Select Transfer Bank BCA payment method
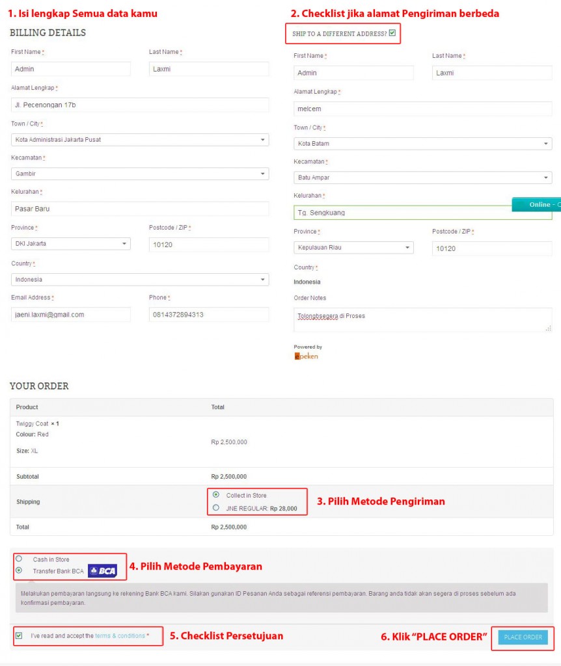This screenshot has height=666, width=561. pyautogui.click(x=18, y=571)
